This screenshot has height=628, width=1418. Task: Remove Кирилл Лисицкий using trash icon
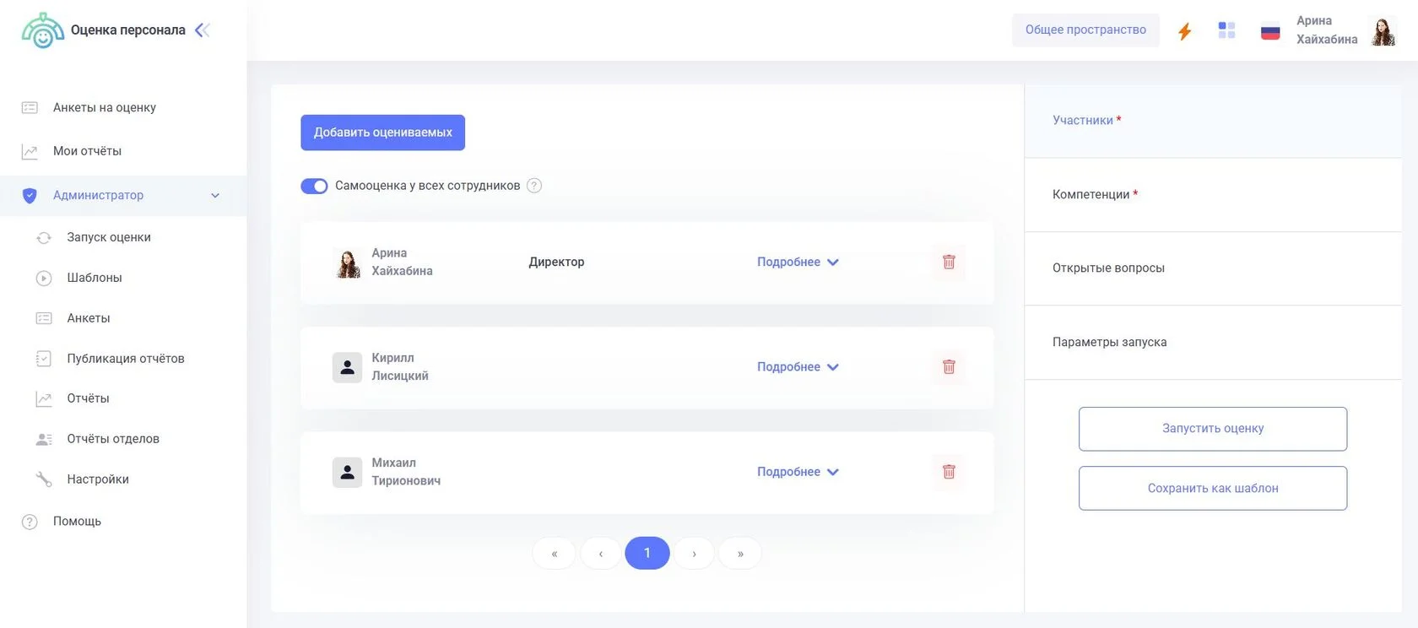tap(949, 367)
